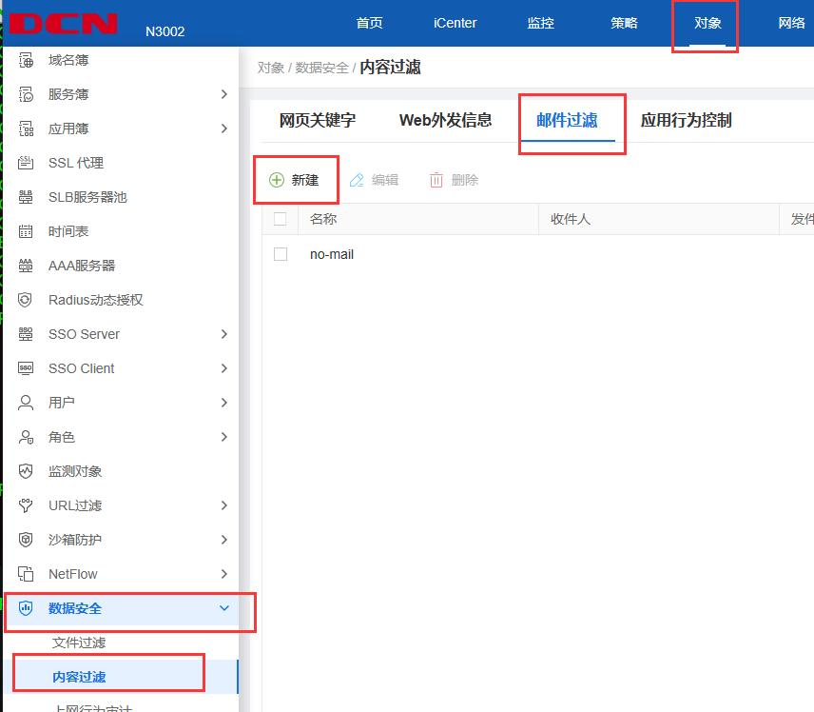Switch to the 应用行为控制 tab

[687, 121]
